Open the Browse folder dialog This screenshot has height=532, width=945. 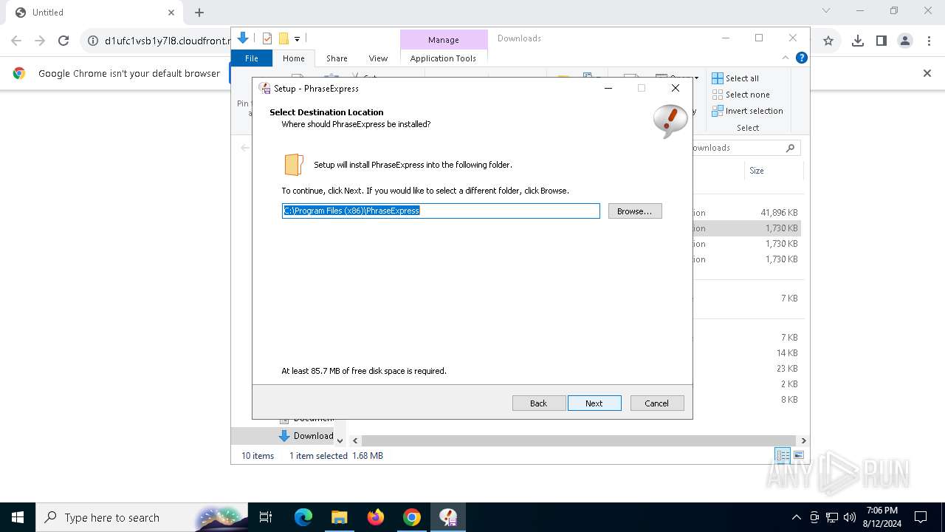[x=635, y=211]
